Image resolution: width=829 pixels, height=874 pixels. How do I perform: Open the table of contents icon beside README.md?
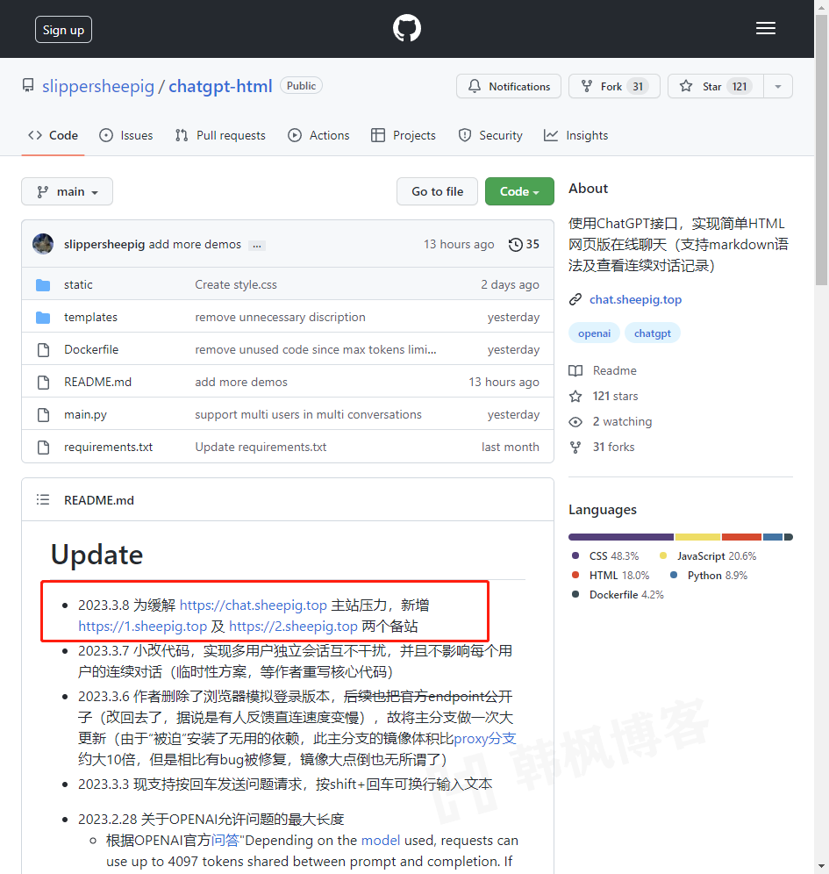click(42, 499)
